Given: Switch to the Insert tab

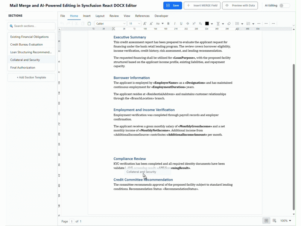Looking at the screenshot, I should pos(87,16).
